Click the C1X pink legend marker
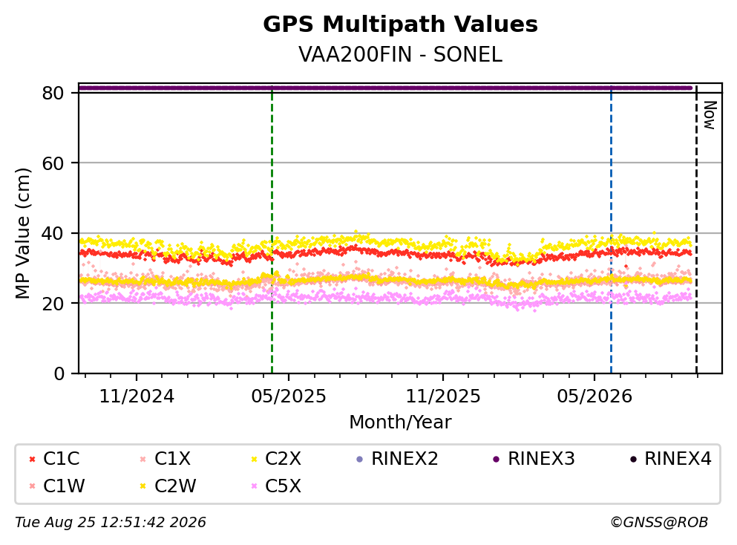 (x=143, y=459)
